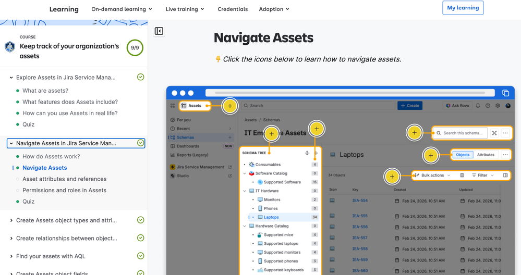Open lesson Permissions and roles in Assets
This screenshot has height=275, width=521.
click(x=64, y=190)
